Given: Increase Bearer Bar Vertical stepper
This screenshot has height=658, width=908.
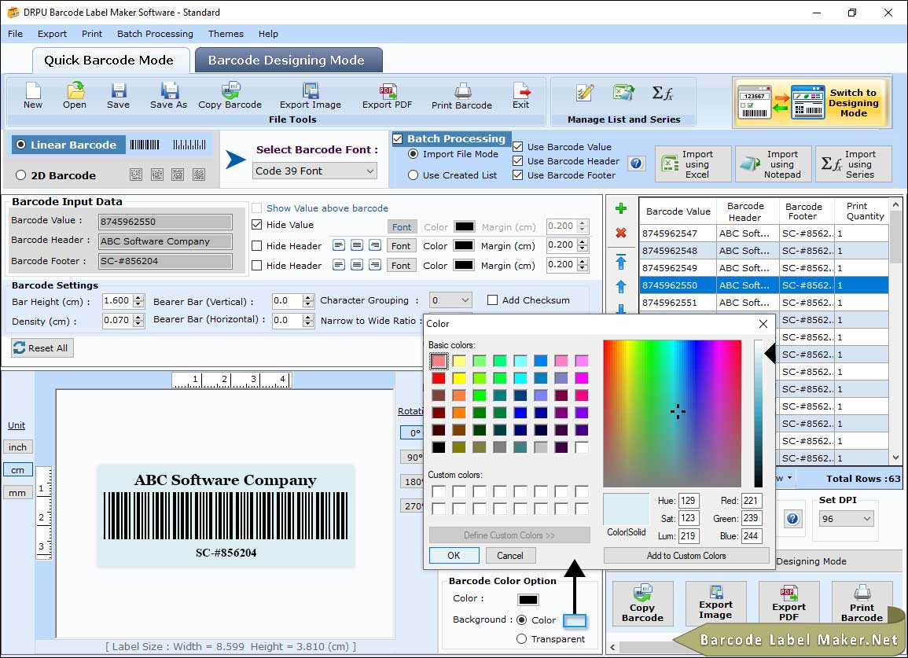Looking at the screenshot, I should point(308,298).
